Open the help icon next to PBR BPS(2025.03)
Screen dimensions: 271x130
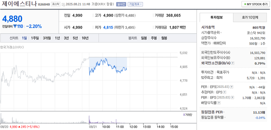pos(233,98)
